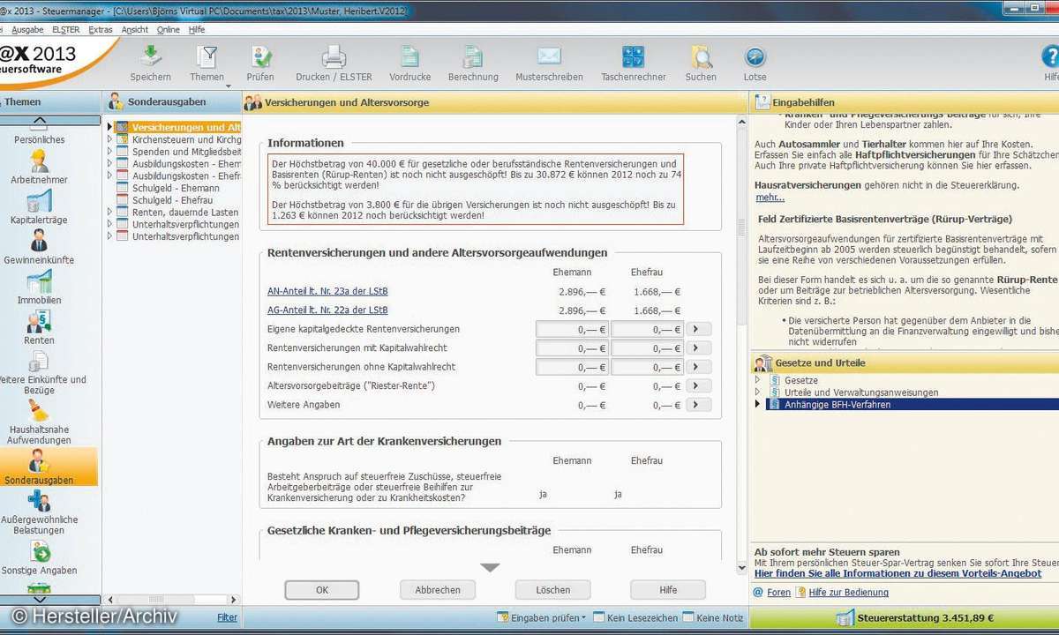1059x635 pixels.
Task: Run the Prüfen check icon
Action: [260, 57]
